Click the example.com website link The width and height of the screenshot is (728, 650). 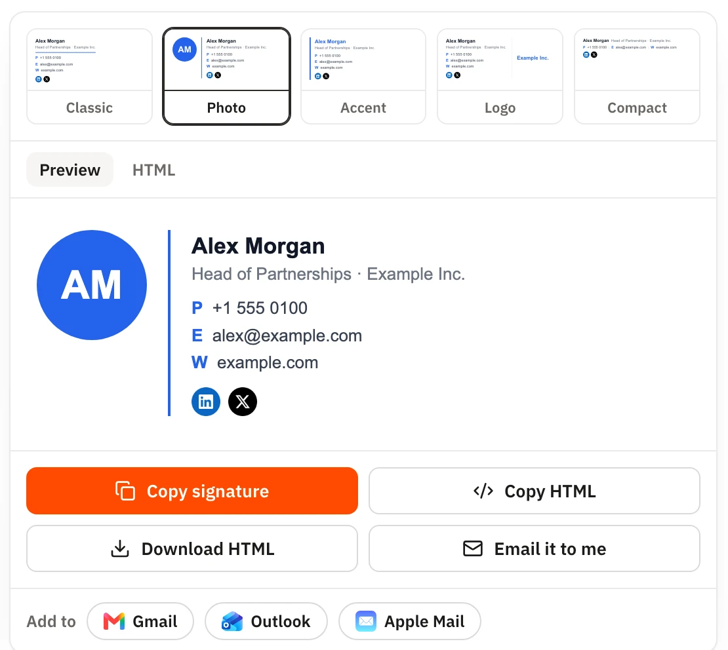[268, 362]
